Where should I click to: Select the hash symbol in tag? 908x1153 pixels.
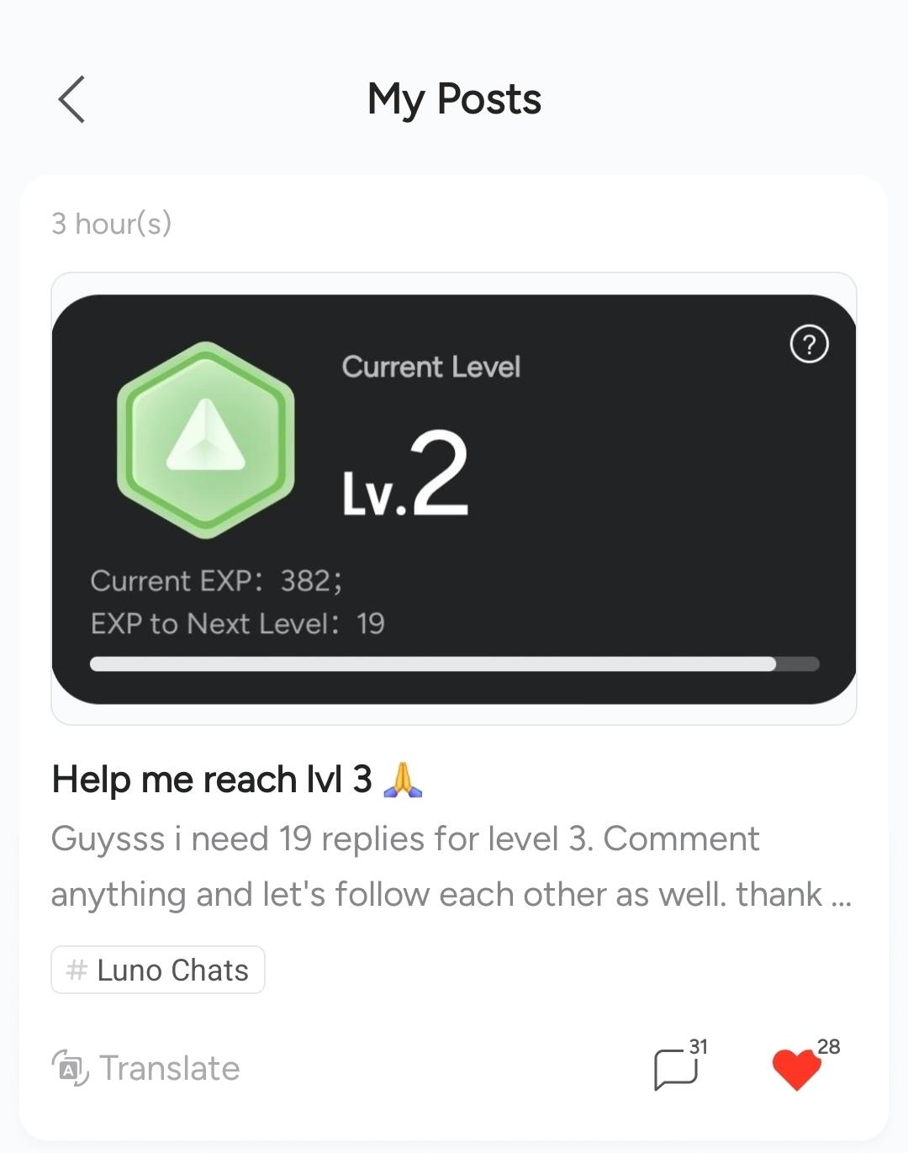pyautogui.click(x=77, y=970)
